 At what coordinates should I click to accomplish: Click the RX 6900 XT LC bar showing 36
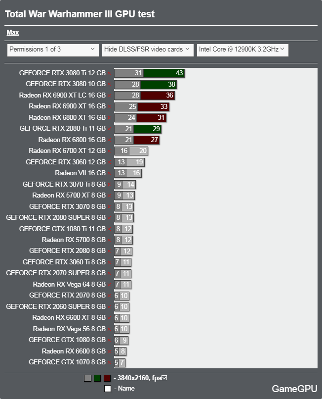[158, 96]
